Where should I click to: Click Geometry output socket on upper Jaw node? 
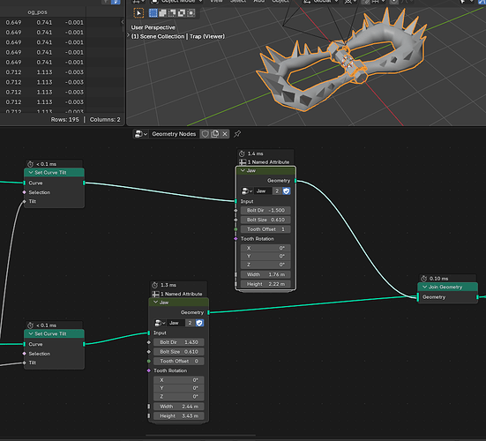click(x=295, y=181)
